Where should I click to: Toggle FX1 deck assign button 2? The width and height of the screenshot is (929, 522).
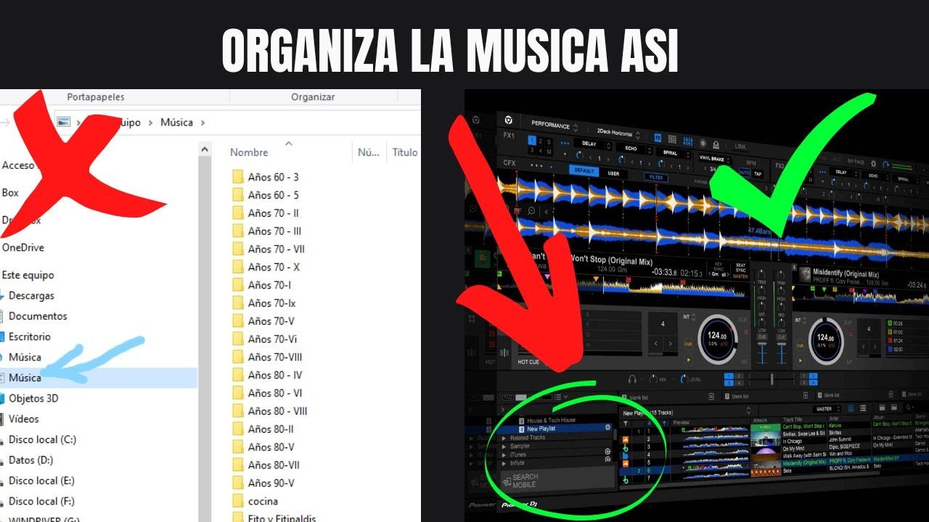540,141
